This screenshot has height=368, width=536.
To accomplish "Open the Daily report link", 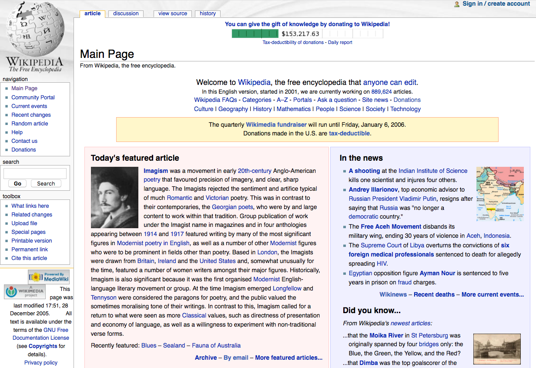I will (x=340, y=43).
